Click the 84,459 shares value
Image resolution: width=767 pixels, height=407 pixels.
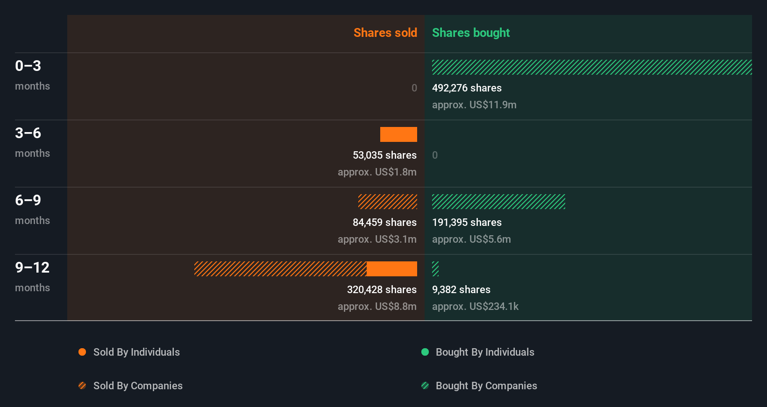click(384, 223)
